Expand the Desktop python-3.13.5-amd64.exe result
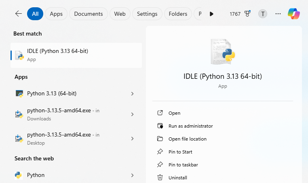The width and height of the screenshot is (308, 183). 132,139
